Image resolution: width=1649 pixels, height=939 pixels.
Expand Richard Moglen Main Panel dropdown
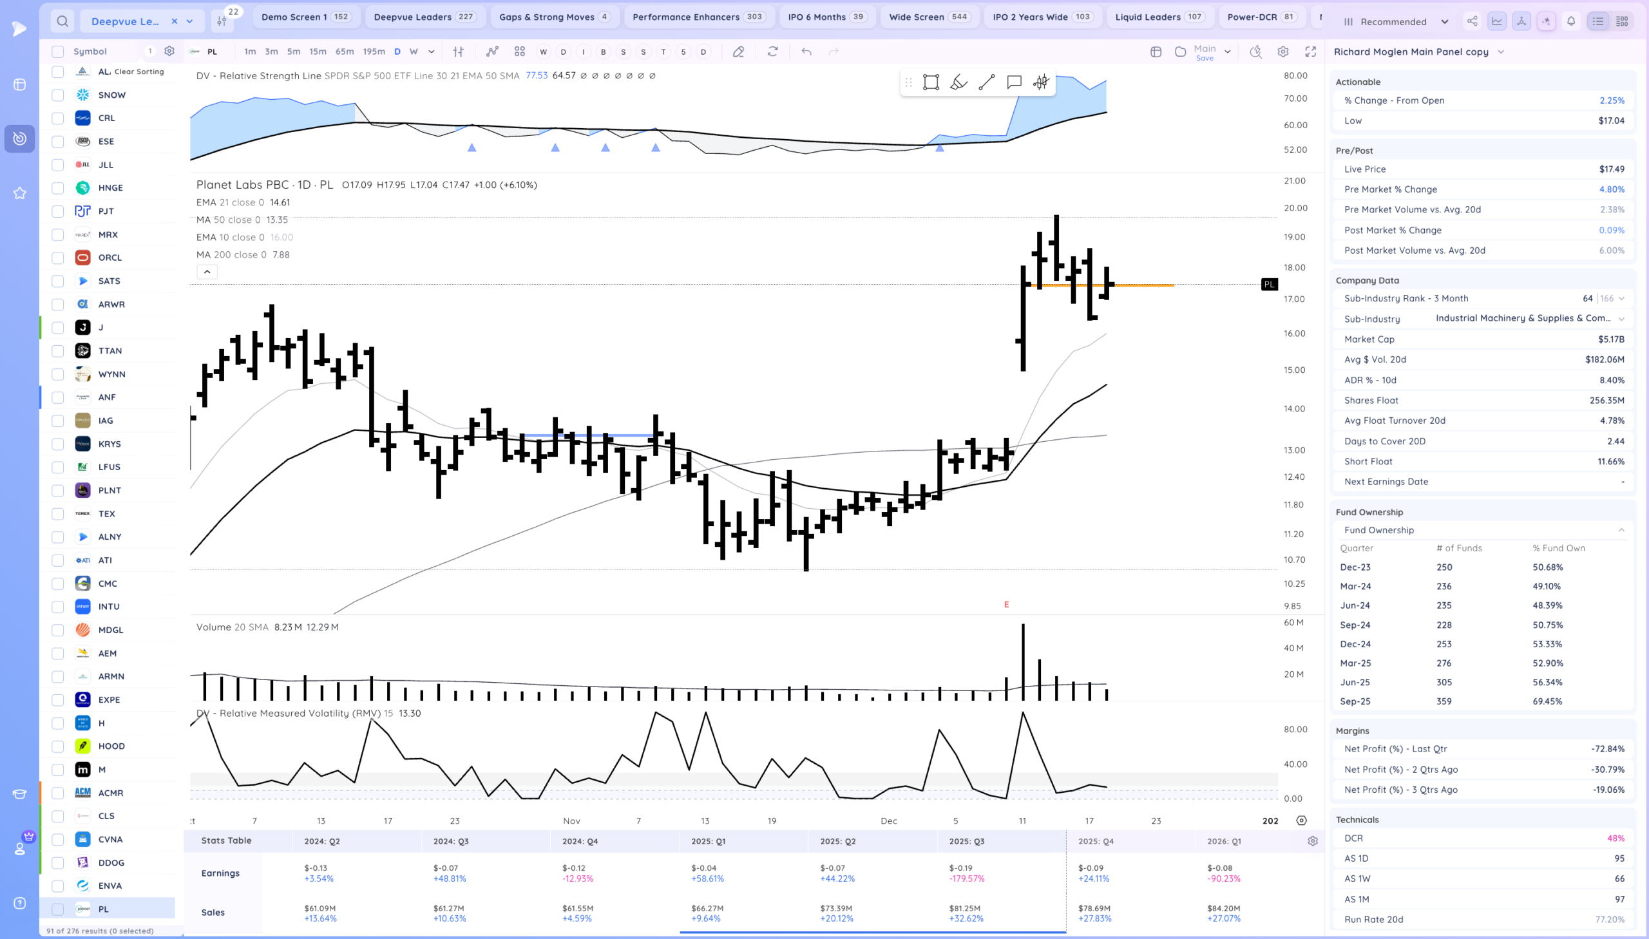(1501, 52)
